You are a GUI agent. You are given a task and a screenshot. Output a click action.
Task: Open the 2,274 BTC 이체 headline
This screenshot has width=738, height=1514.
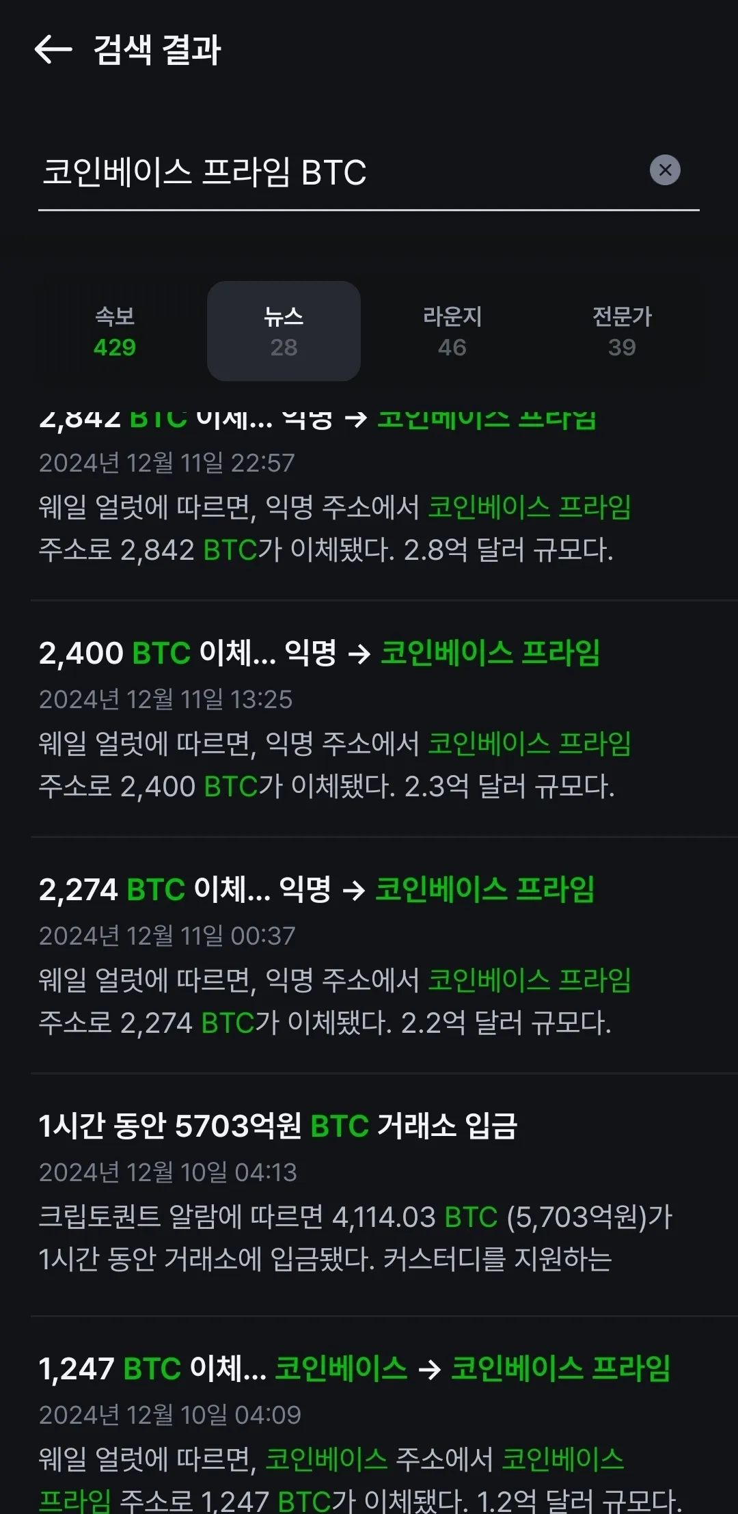316,889
